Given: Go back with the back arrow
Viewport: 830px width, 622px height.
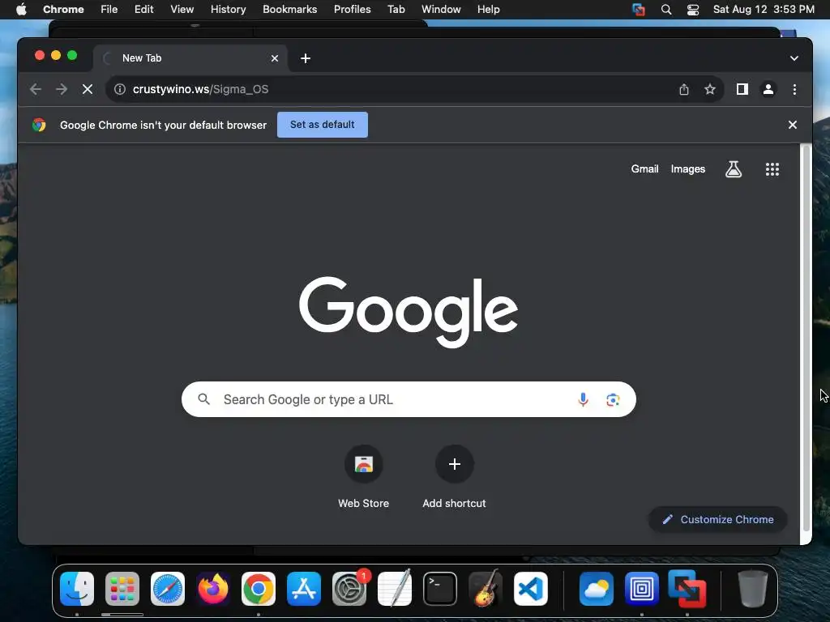Looking at the screenshot, I should pos(36,89).
